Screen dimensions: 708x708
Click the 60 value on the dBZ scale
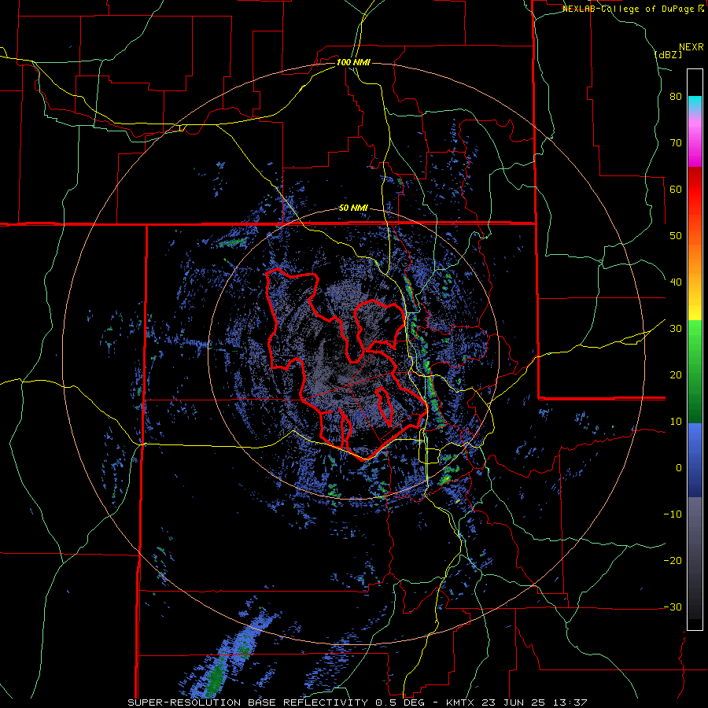[676, 189]
